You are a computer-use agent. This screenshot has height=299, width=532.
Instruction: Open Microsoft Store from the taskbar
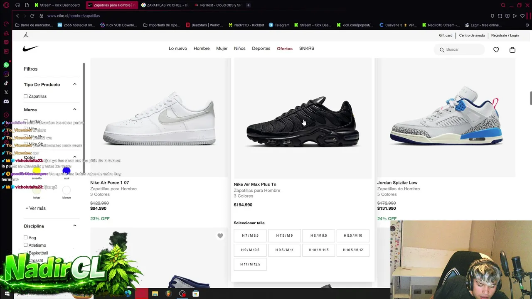pyautogui.click(x=196, y=294)
